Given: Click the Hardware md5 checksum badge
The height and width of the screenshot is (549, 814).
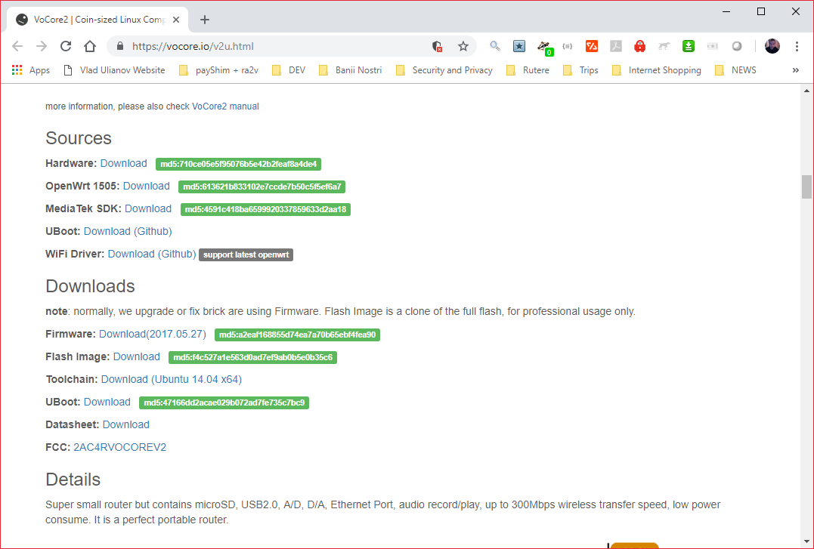Looking at the screenshot, I should point(238,164).
